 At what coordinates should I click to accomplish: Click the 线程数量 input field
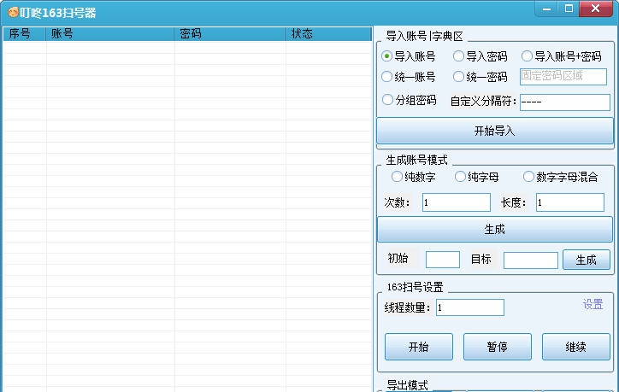[x=469, y=307]
